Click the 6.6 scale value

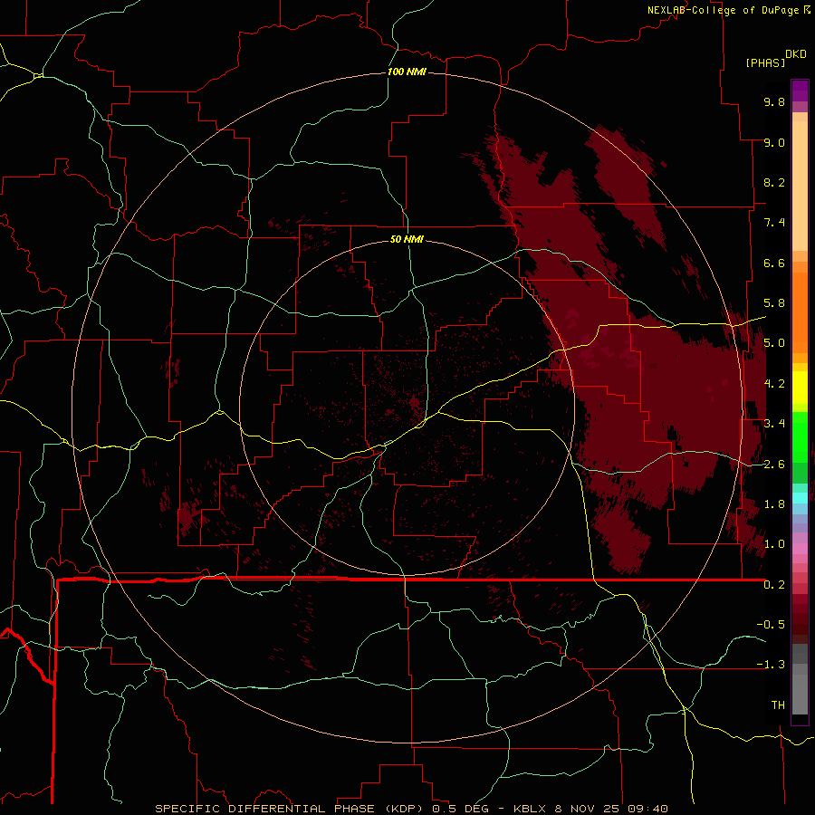point(774,263)
